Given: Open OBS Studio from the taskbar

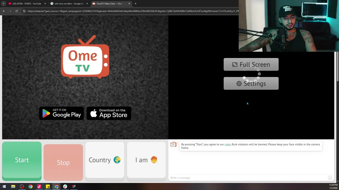Looking at the screenshot, I should (22, 187).
